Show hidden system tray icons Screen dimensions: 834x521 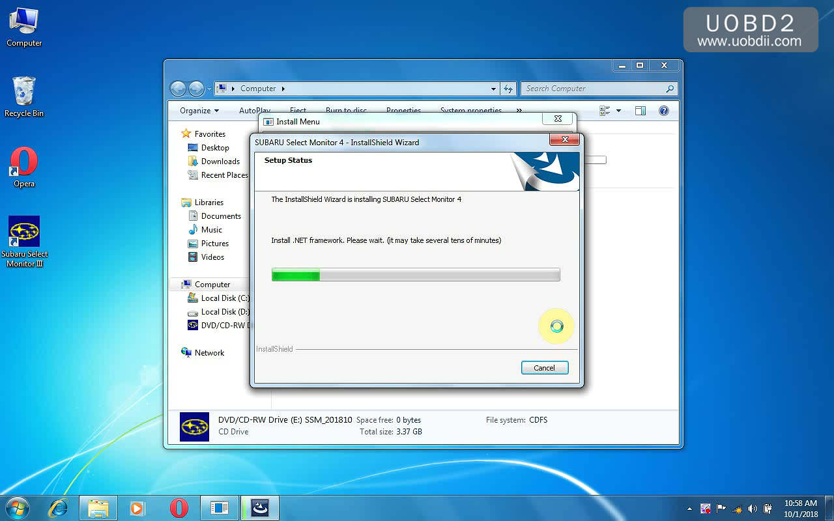[x=689, y=509]
